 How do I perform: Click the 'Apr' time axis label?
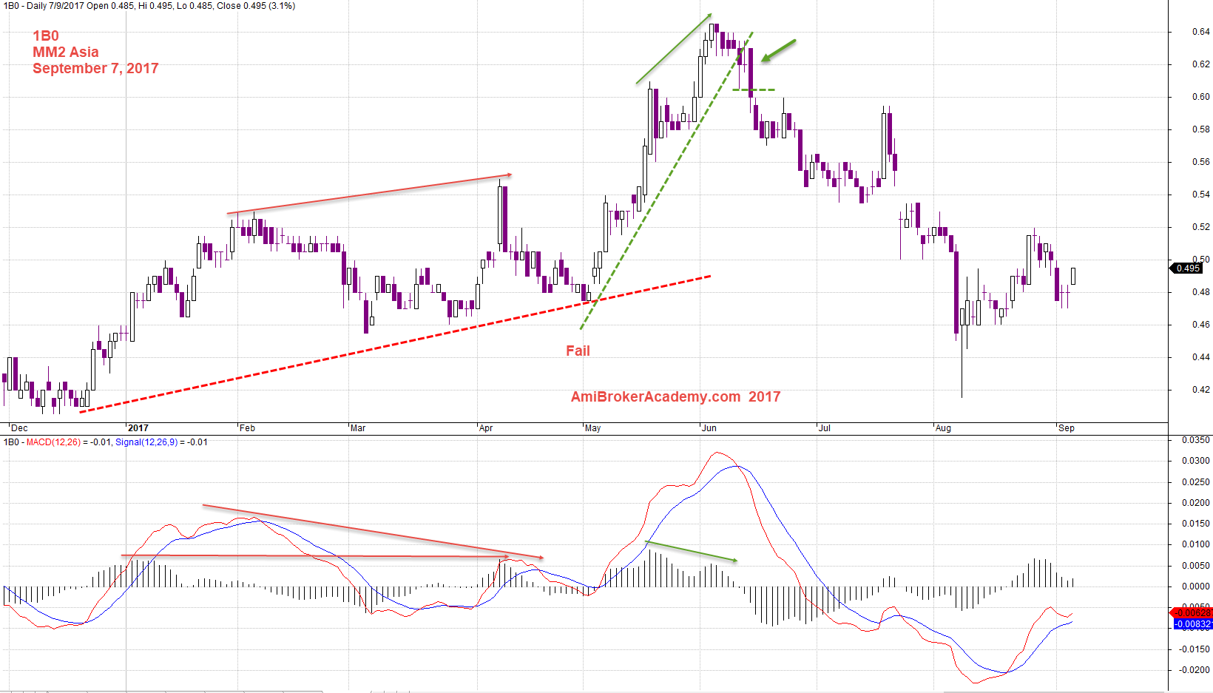coord(486,428)
